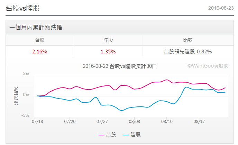
Task: Click the 台股 column header in the table
Action: point(40,40)
